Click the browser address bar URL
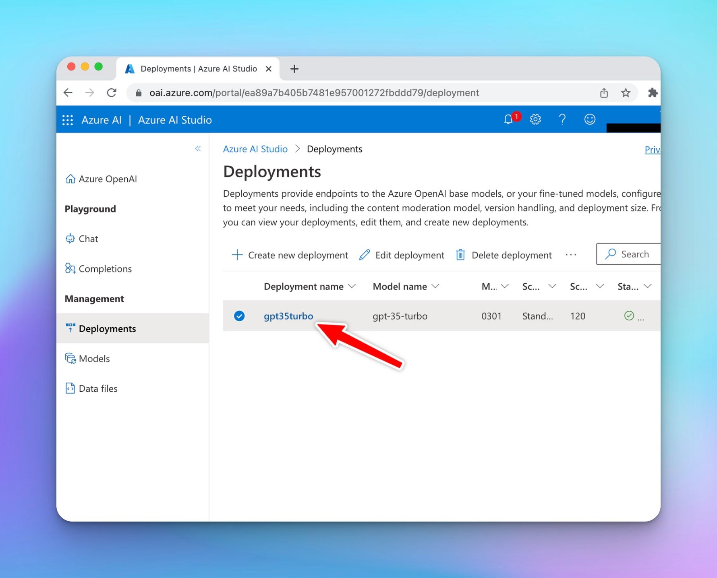The width and height of the screenshot is (717, 578). point(314,93)
